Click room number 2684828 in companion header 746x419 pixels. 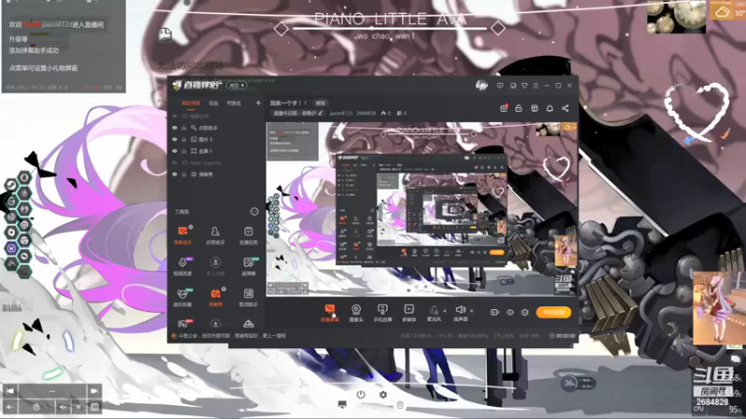366,113
